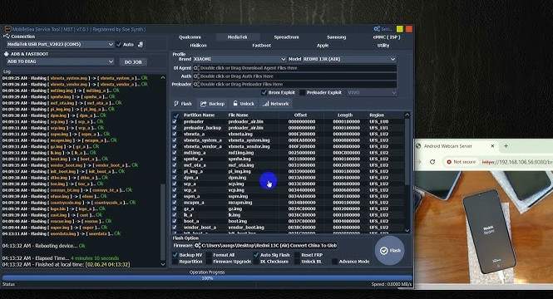Click the Preloader file picker icon
The width and height of the screenshot is (553, 299).
tap(196, 84)
